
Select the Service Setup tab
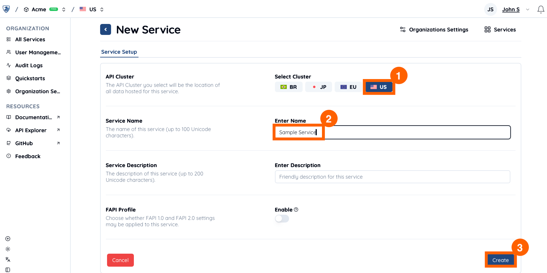[119, 52]
